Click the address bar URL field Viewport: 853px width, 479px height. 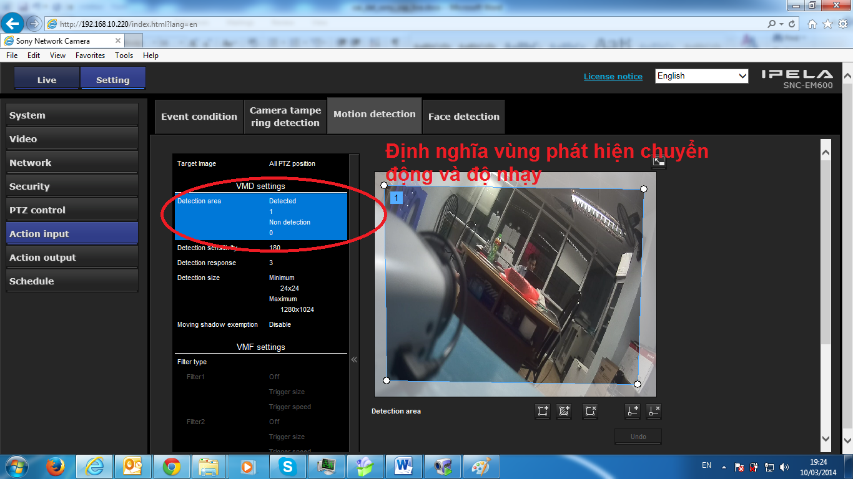point(406,24)
